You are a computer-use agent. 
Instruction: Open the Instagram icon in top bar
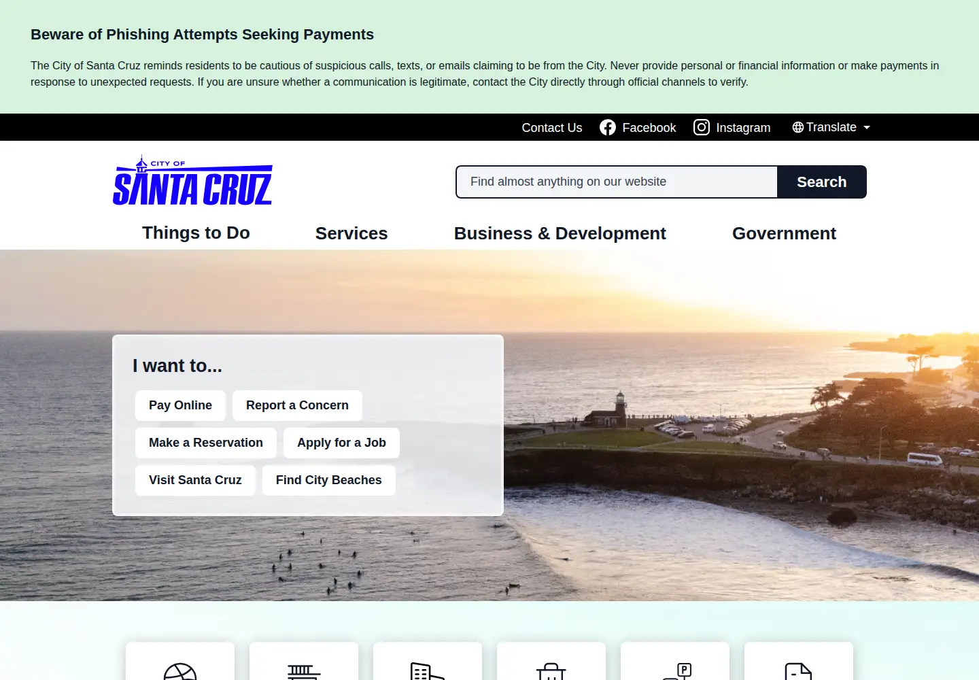[702, 127]
